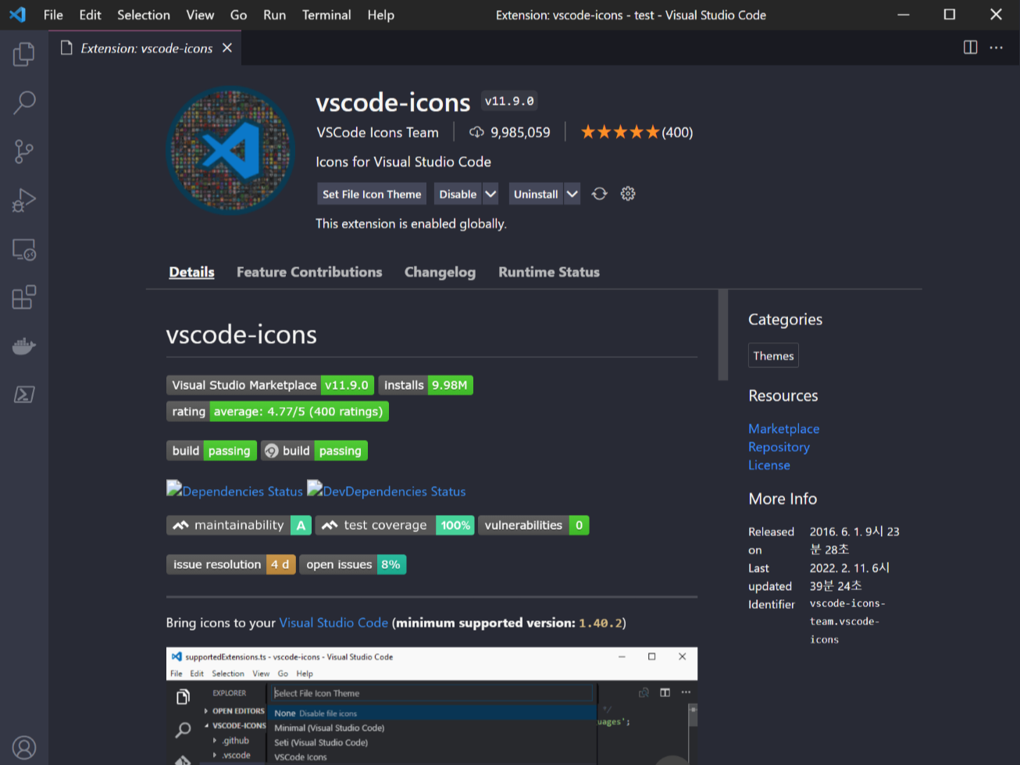
Task: Switch to Runtime Status tab
Action: [549, 272]
